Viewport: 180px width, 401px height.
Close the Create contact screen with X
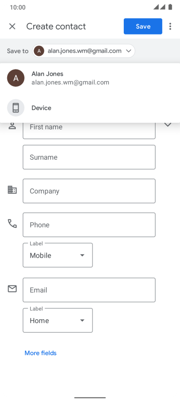pos(12,26)
